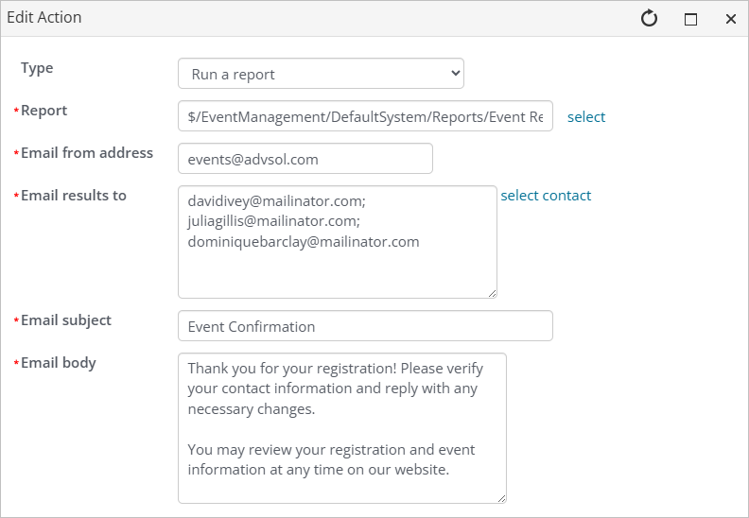The image size is (749, 518).
Task: Open the Type dropdown showing Run a report
Action: pos(321,74)
